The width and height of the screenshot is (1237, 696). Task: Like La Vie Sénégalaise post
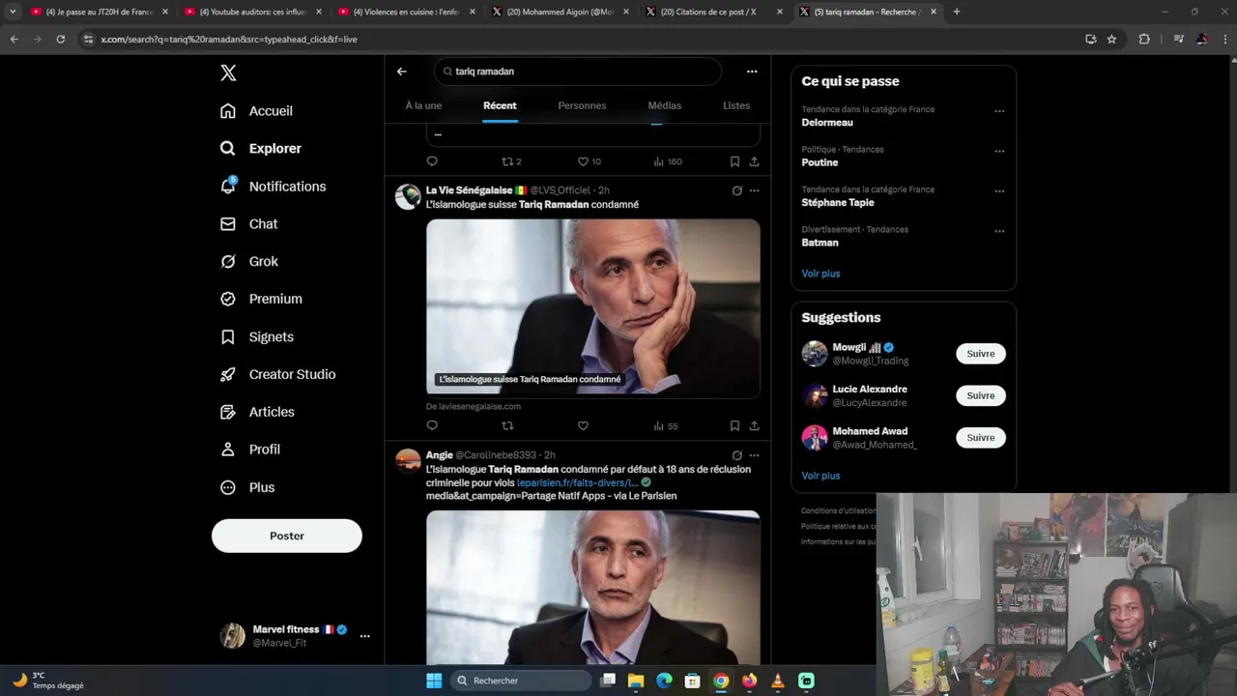(x=583, y=425)
